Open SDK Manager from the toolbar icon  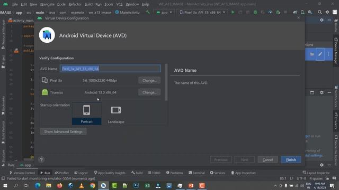click(x=310, y=12)
